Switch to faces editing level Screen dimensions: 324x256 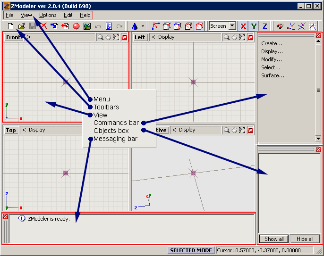[x=178, y=26]
